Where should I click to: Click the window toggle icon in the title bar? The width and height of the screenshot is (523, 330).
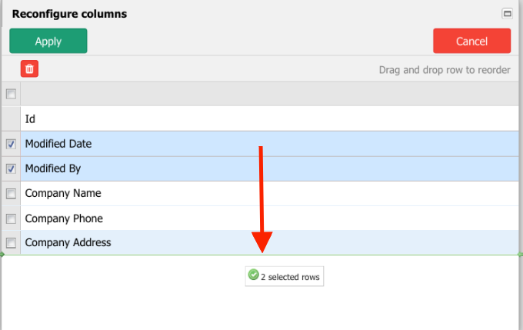coord(507,13)
